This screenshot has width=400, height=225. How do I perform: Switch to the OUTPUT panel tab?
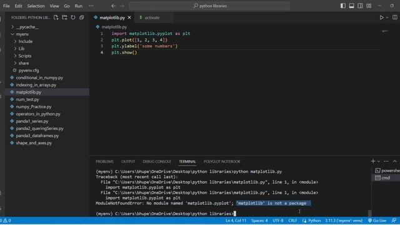[x=128, y=161]
